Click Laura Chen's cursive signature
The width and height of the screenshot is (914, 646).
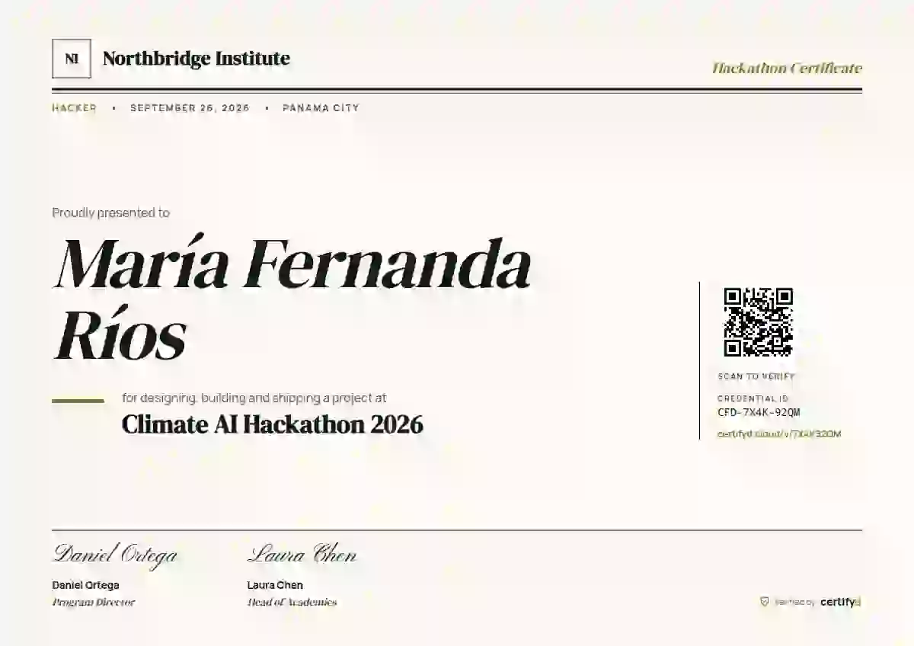pyautogui.click(x=302, y=554)
